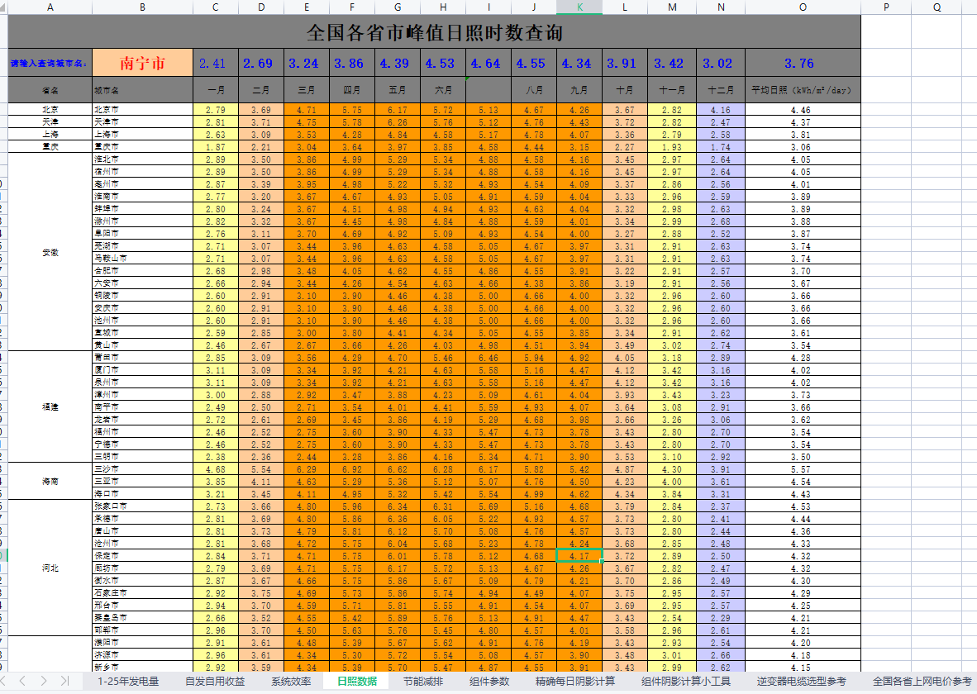Screen dimensions: 977x694
Task: Select column Q header
Action: click(937, 7)
